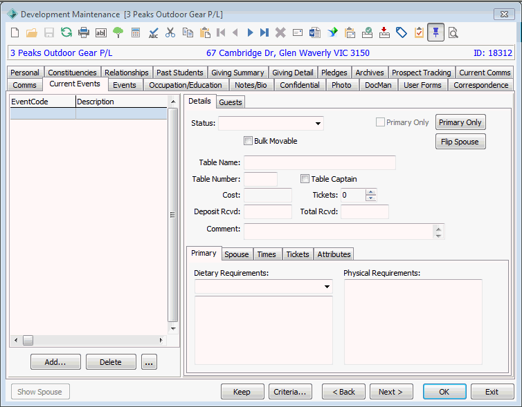This screenshot has width=522, height=407.
Task: Open the print preview magnifier icon
Action: click(x=453, y=32)
